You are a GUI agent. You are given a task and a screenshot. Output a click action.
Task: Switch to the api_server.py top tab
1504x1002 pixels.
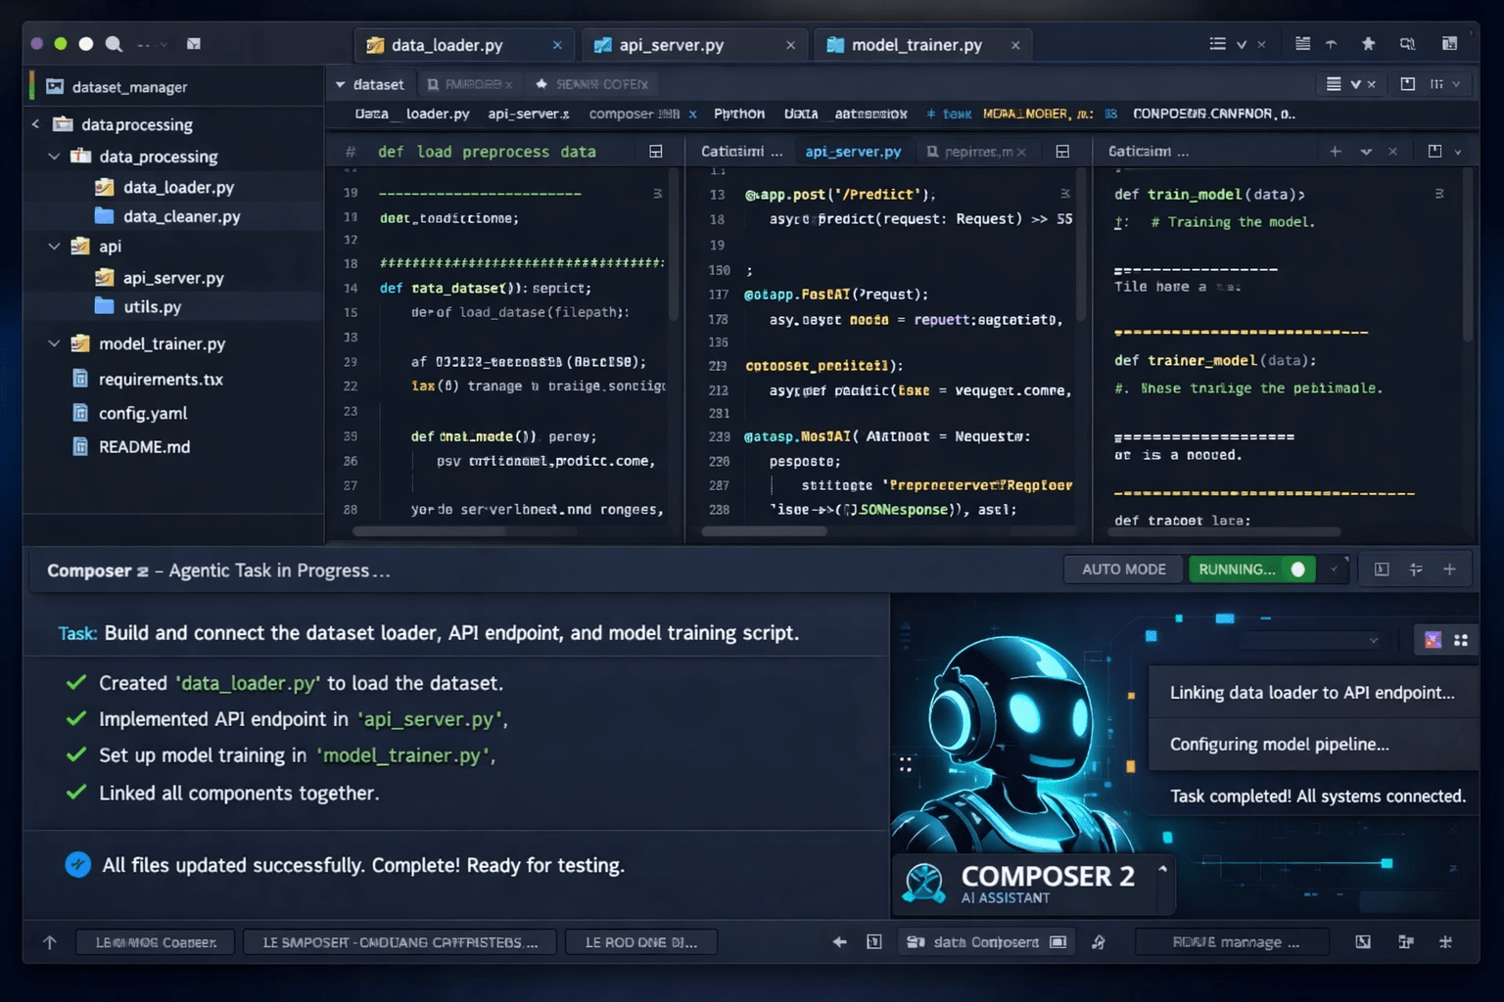click(671, 45)
